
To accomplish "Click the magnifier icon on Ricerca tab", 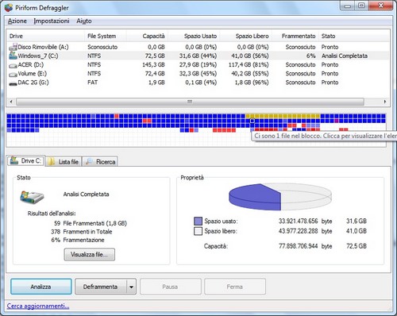I will 89,161.
